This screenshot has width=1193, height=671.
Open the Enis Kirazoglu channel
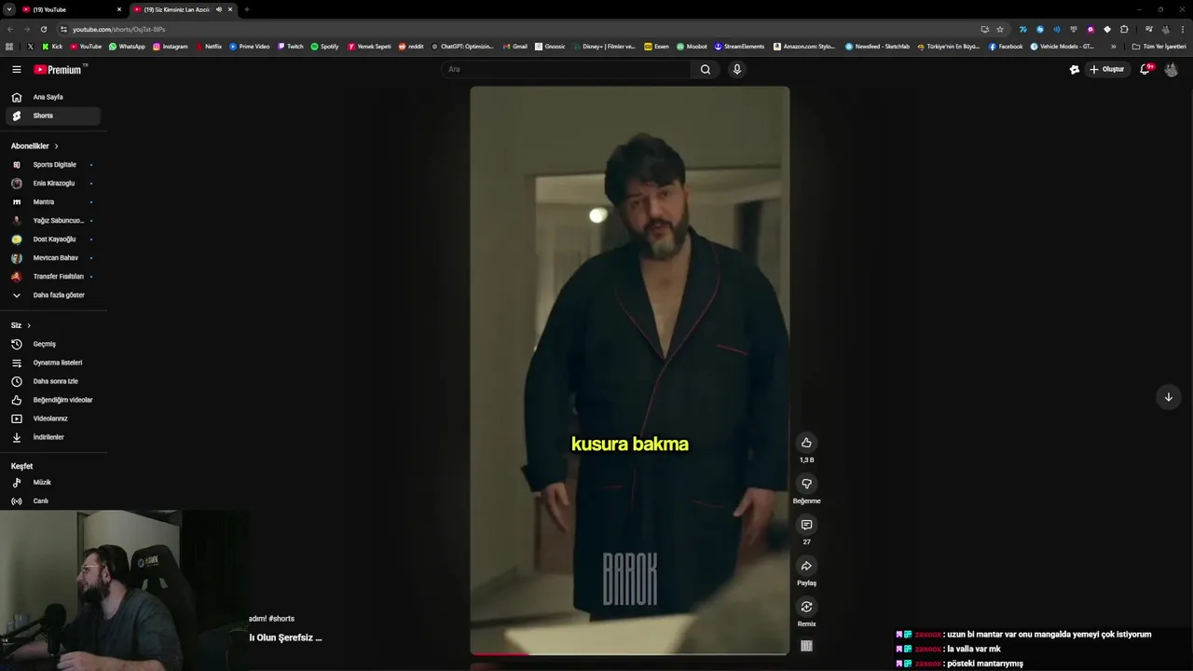coord(53,184)
